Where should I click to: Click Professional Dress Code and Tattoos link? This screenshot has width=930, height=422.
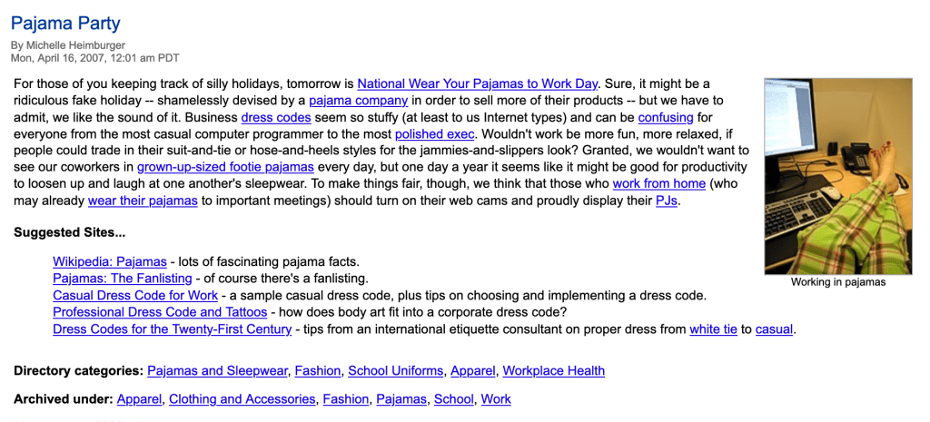coord(159,312)
